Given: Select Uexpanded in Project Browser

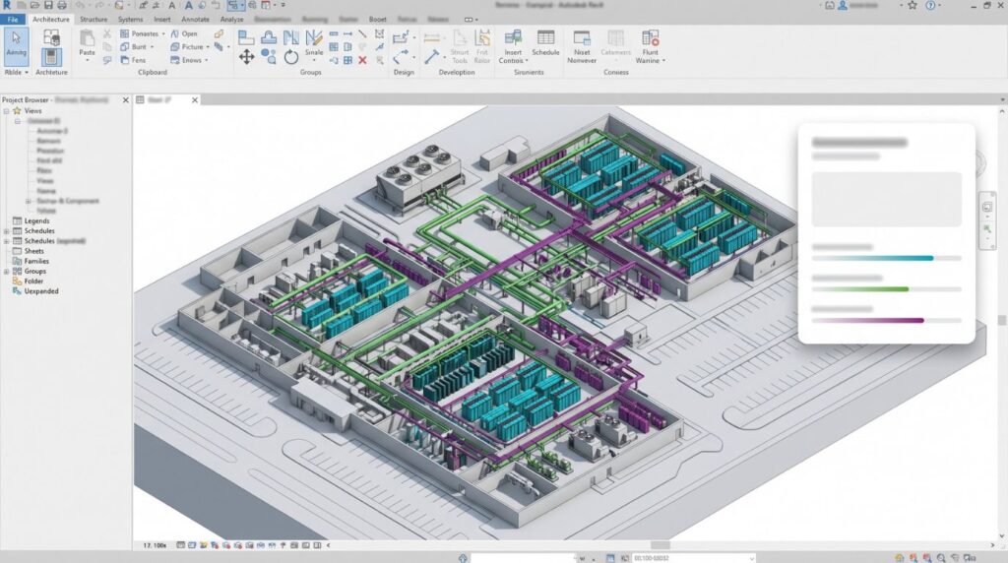Looking at the screenshot, I should (x=41, y=291).
